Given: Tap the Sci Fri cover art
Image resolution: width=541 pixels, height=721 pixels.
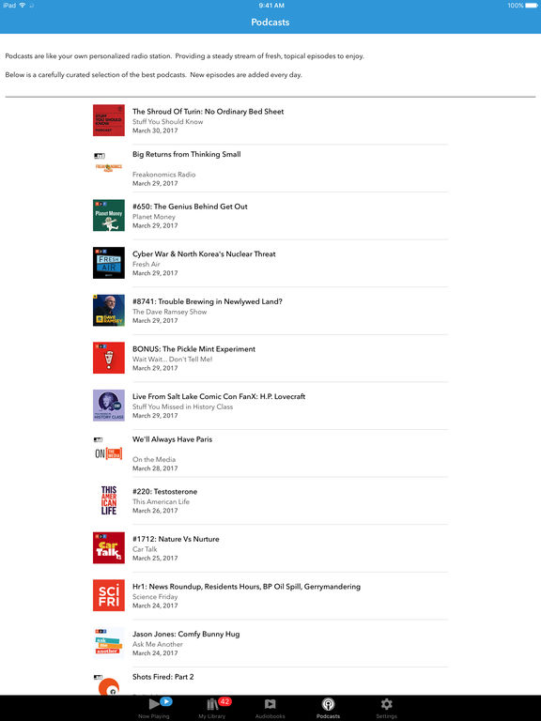Looking at the screenshot, I should pos(109,595).
